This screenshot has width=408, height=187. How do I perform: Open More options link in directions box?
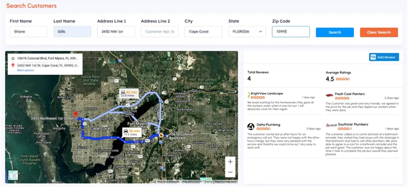25,70
